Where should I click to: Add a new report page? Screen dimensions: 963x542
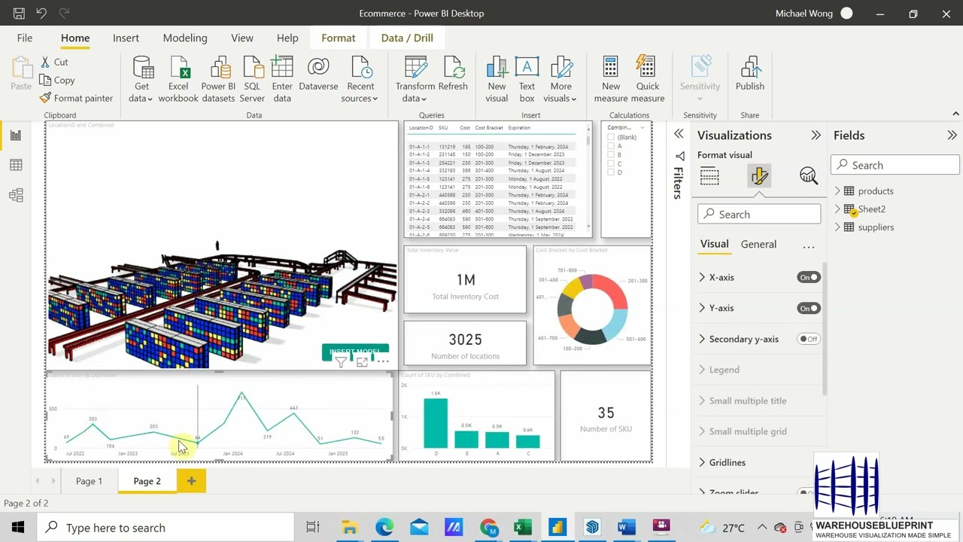coord(191,481)
